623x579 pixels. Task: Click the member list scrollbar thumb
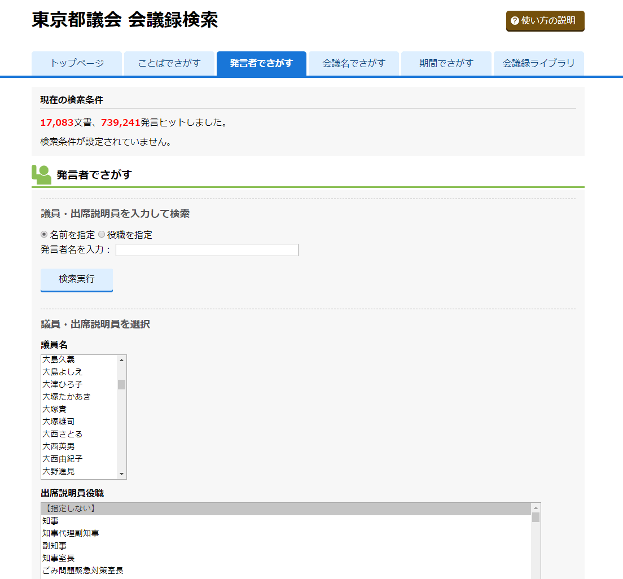tap(121, 385)
